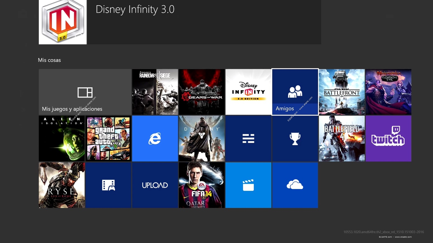Open Gears of War game tile
433x243 pixels.
[x=202, y=92]
